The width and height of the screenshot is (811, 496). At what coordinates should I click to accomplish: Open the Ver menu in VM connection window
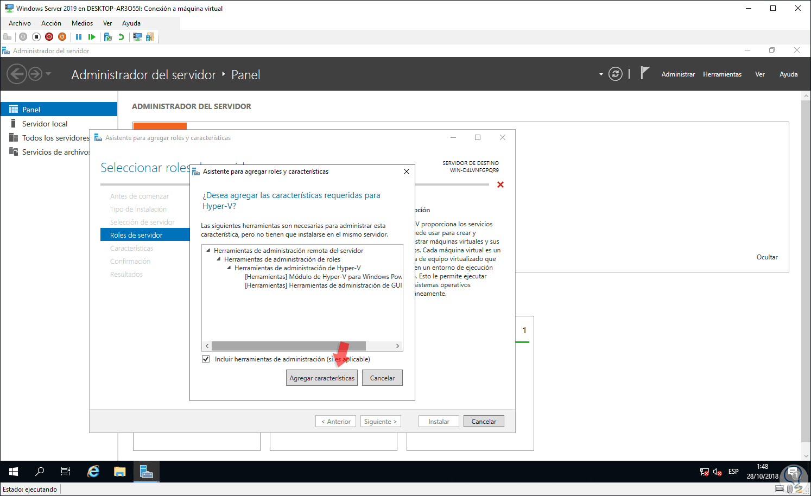(107, 23)
